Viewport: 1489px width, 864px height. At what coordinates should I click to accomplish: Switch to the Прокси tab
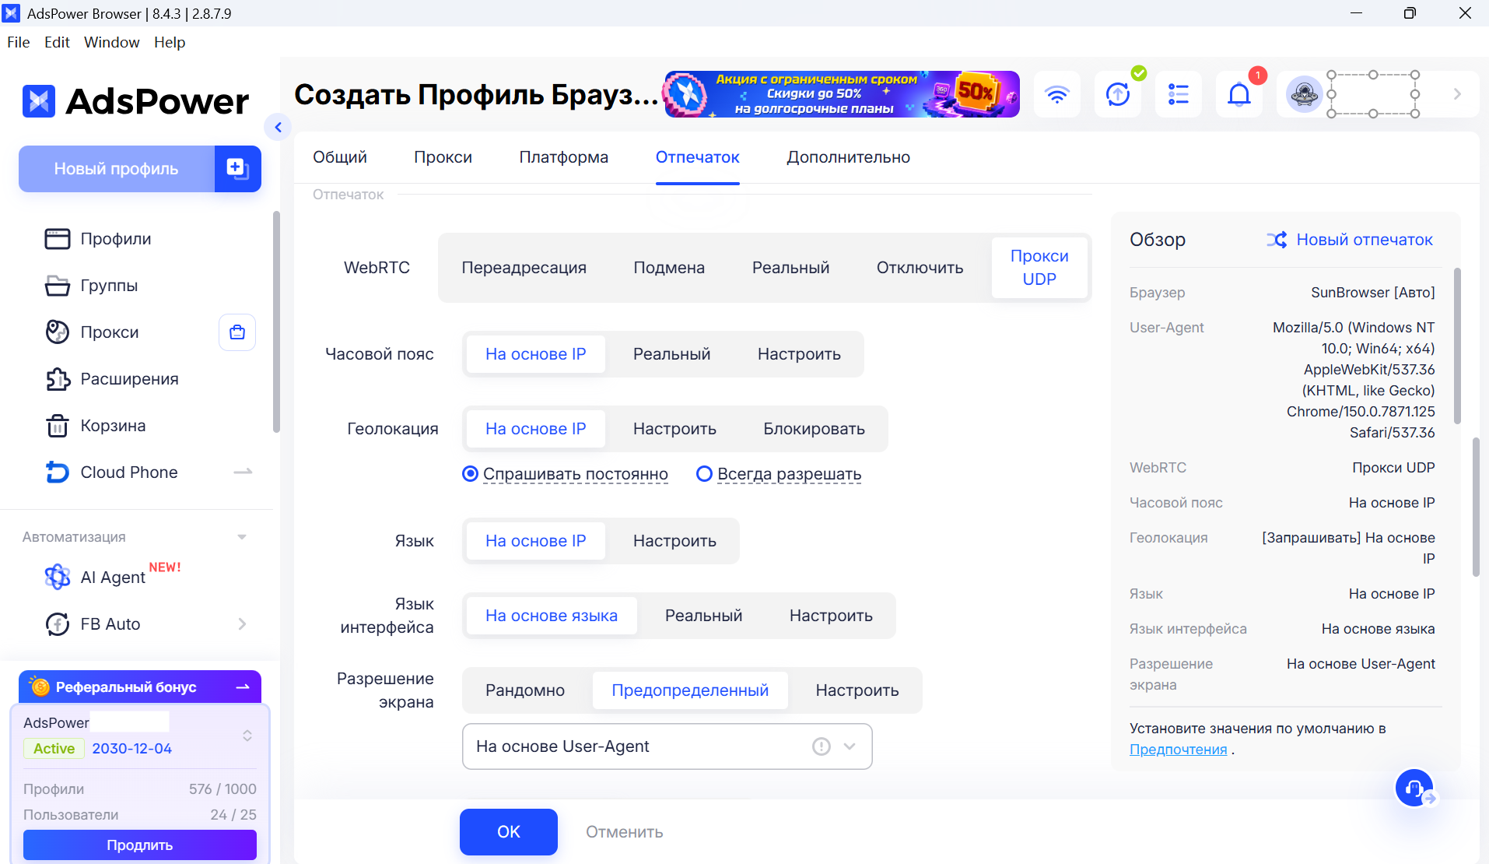(x=443, y=157)
